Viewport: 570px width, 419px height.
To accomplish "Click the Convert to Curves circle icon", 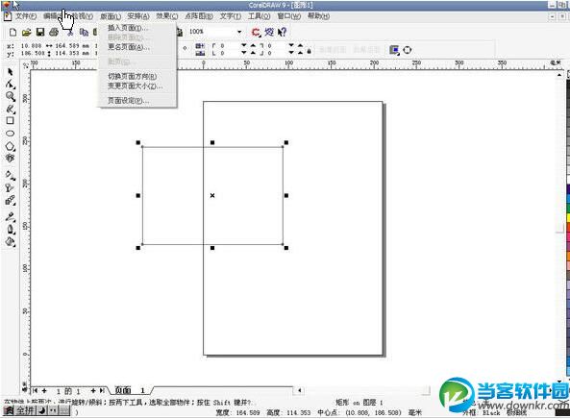I will tap(408, 50).
